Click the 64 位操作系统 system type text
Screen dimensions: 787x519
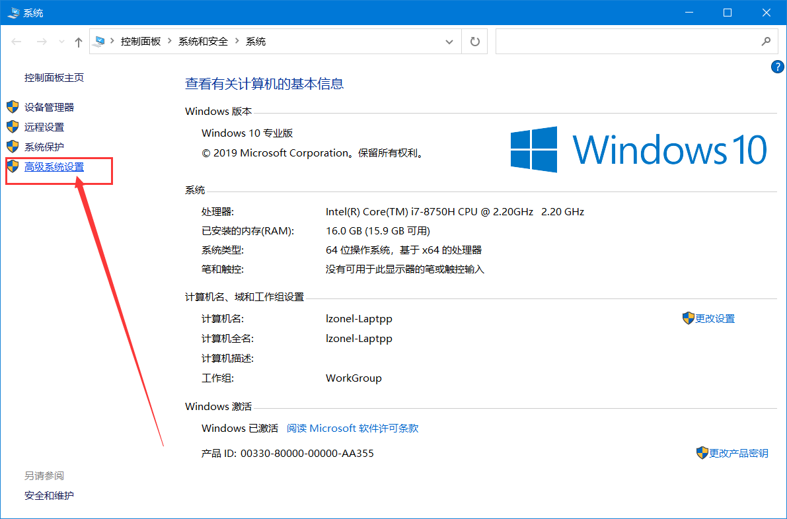point(404,250)
